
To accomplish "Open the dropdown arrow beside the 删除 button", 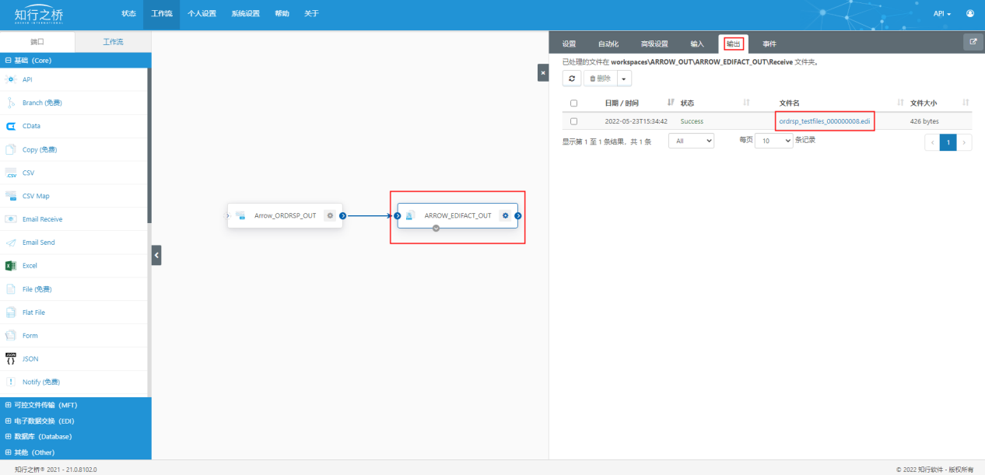I will 625,79.
